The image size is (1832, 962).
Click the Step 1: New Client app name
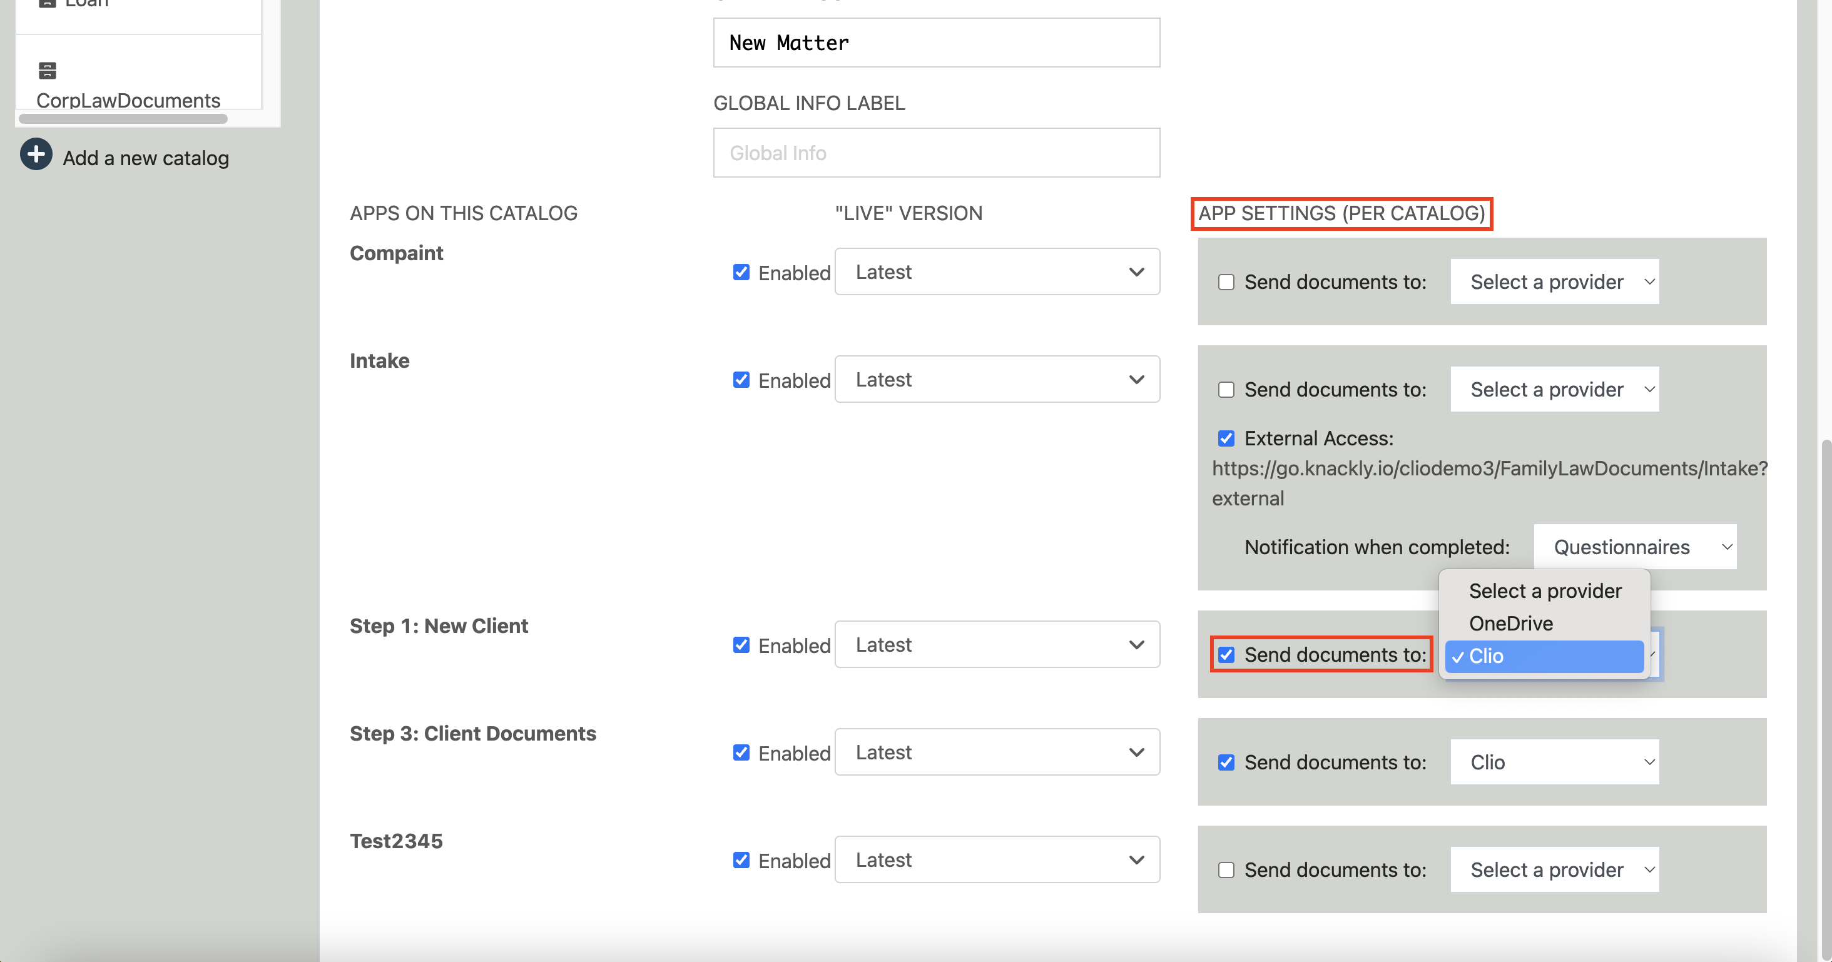click(x=439, y=625)
